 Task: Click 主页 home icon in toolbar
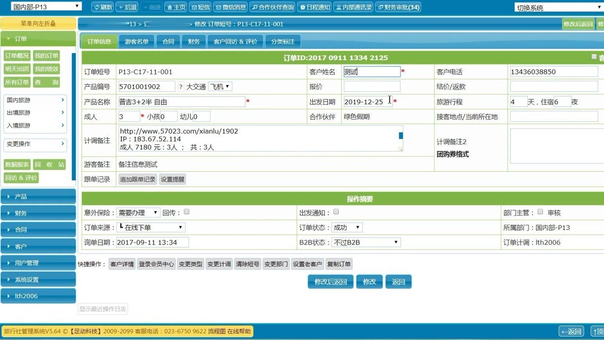(x=176, y=7)
